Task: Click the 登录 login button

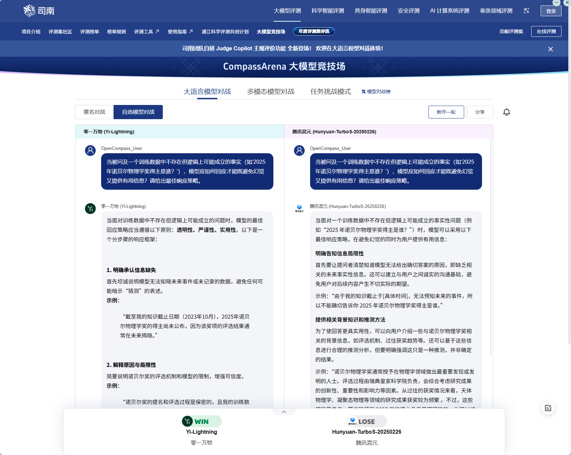Action: [x=551, y=11]
